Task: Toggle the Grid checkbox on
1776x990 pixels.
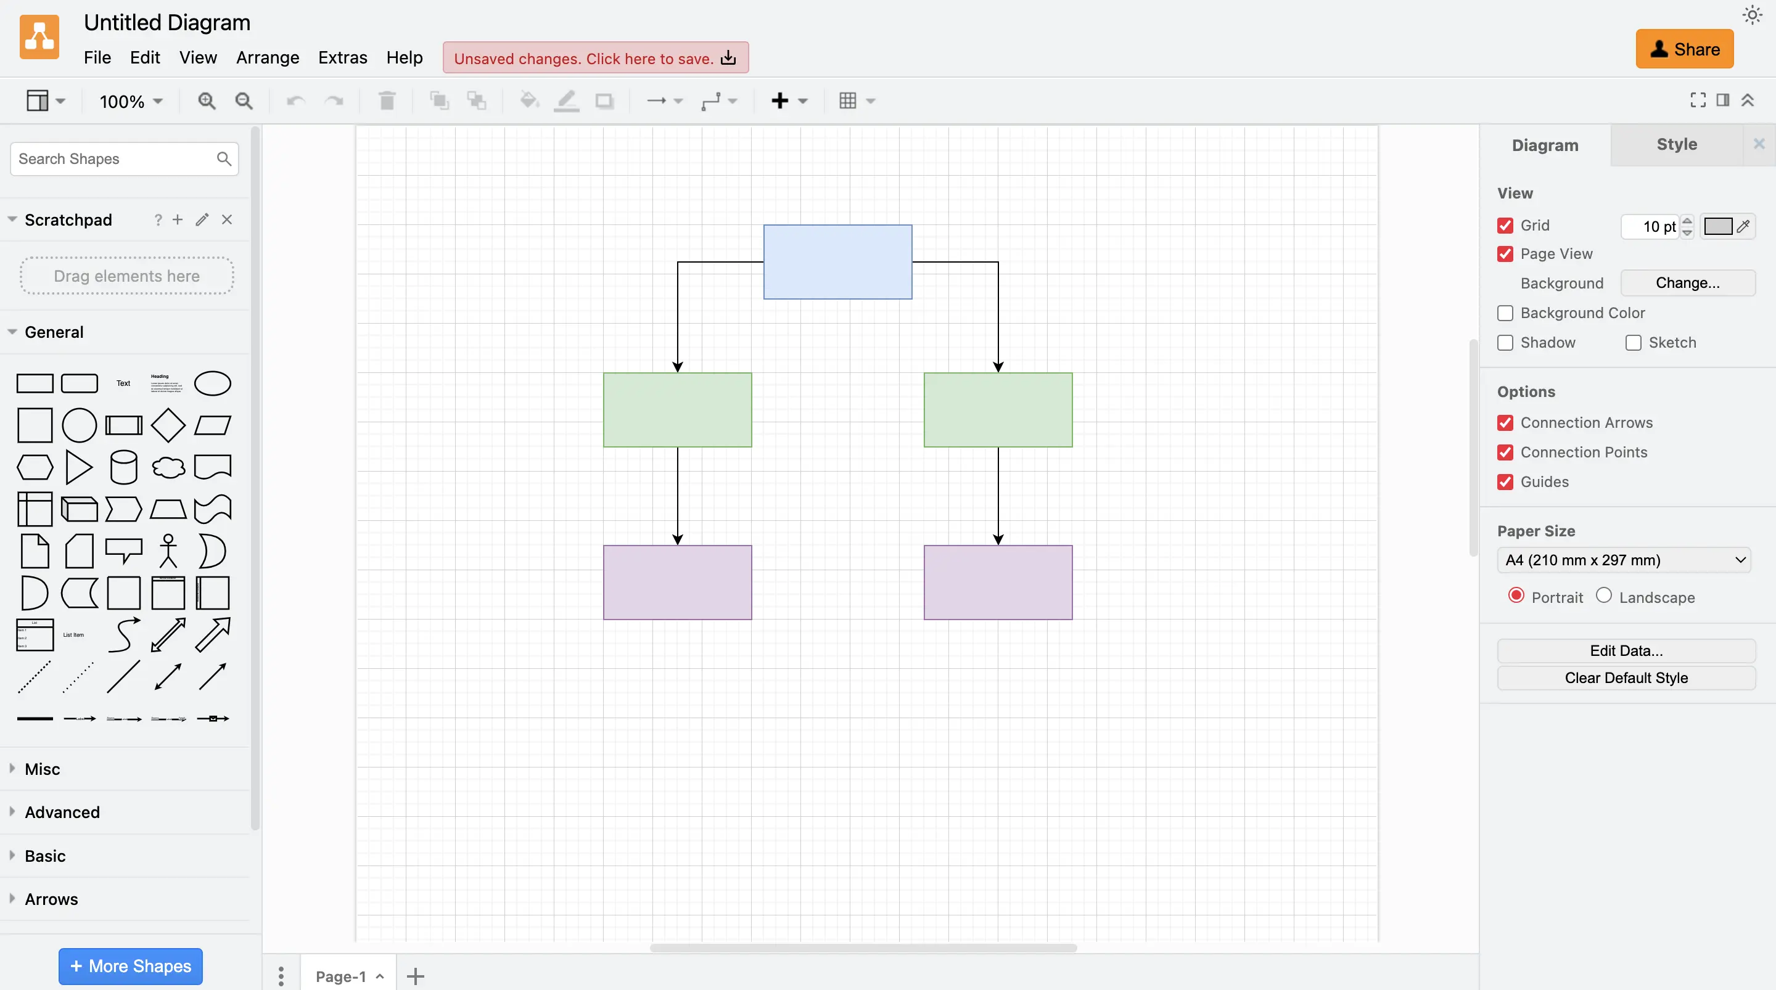Action: [1504, 226]
